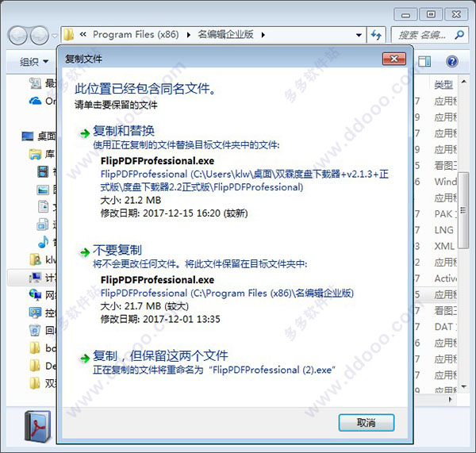Select the recycle bin icon
Viewport: 476px width, 453px height.
(x=35, y=330)
